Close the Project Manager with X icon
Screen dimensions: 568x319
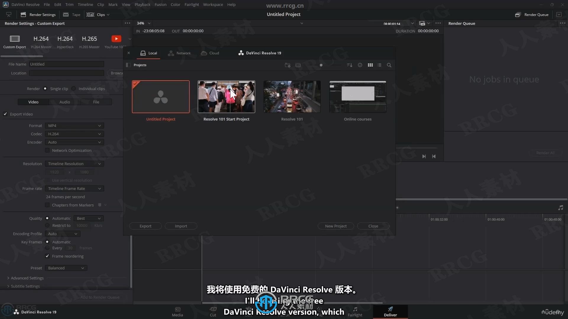click(x=129, y=53)
